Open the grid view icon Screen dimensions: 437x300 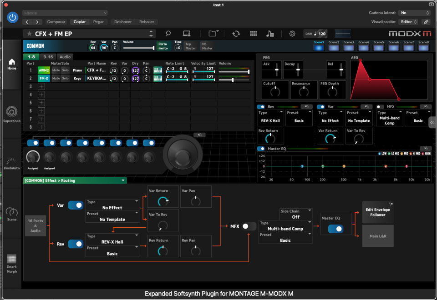(254, 34)
